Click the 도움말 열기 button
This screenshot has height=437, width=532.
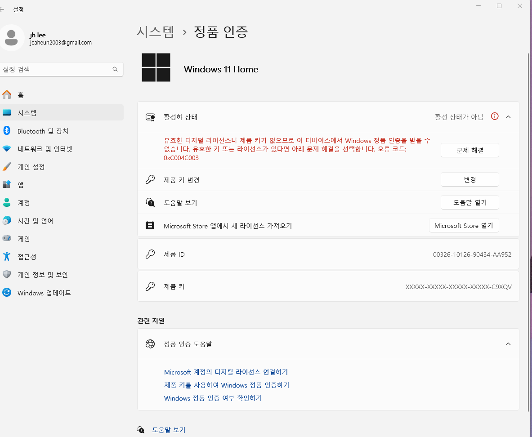(470, 203)
